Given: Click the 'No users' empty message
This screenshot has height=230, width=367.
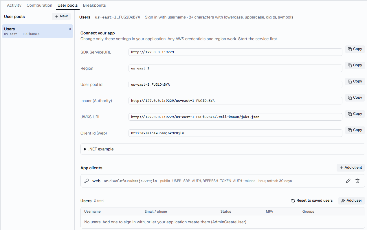Looking at the screenshot, I should pyautogui.click(x=166, y=222).
